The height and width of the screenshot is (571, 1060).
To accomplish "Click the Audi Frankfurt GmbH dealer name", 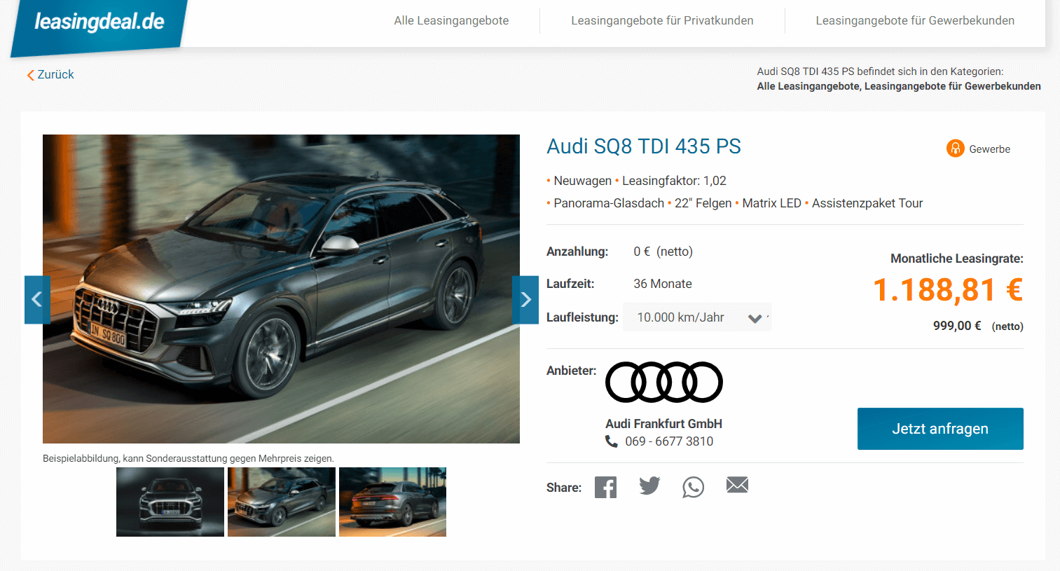I will coord(663,424).
